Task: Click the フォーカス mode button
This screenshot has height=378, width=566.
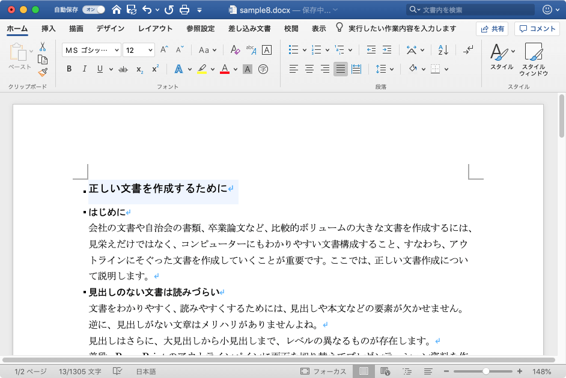Action: (x=323, y=371)
